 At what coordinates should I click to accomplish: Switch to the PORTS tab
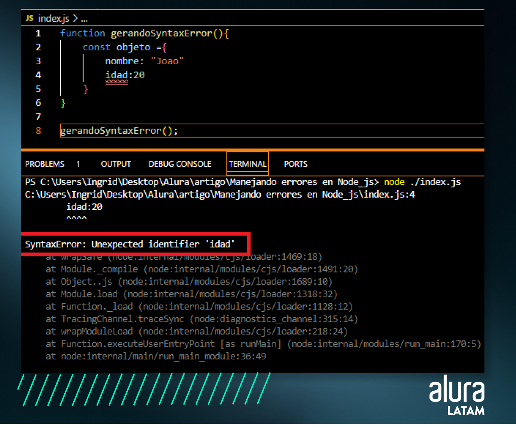(295, 164)
